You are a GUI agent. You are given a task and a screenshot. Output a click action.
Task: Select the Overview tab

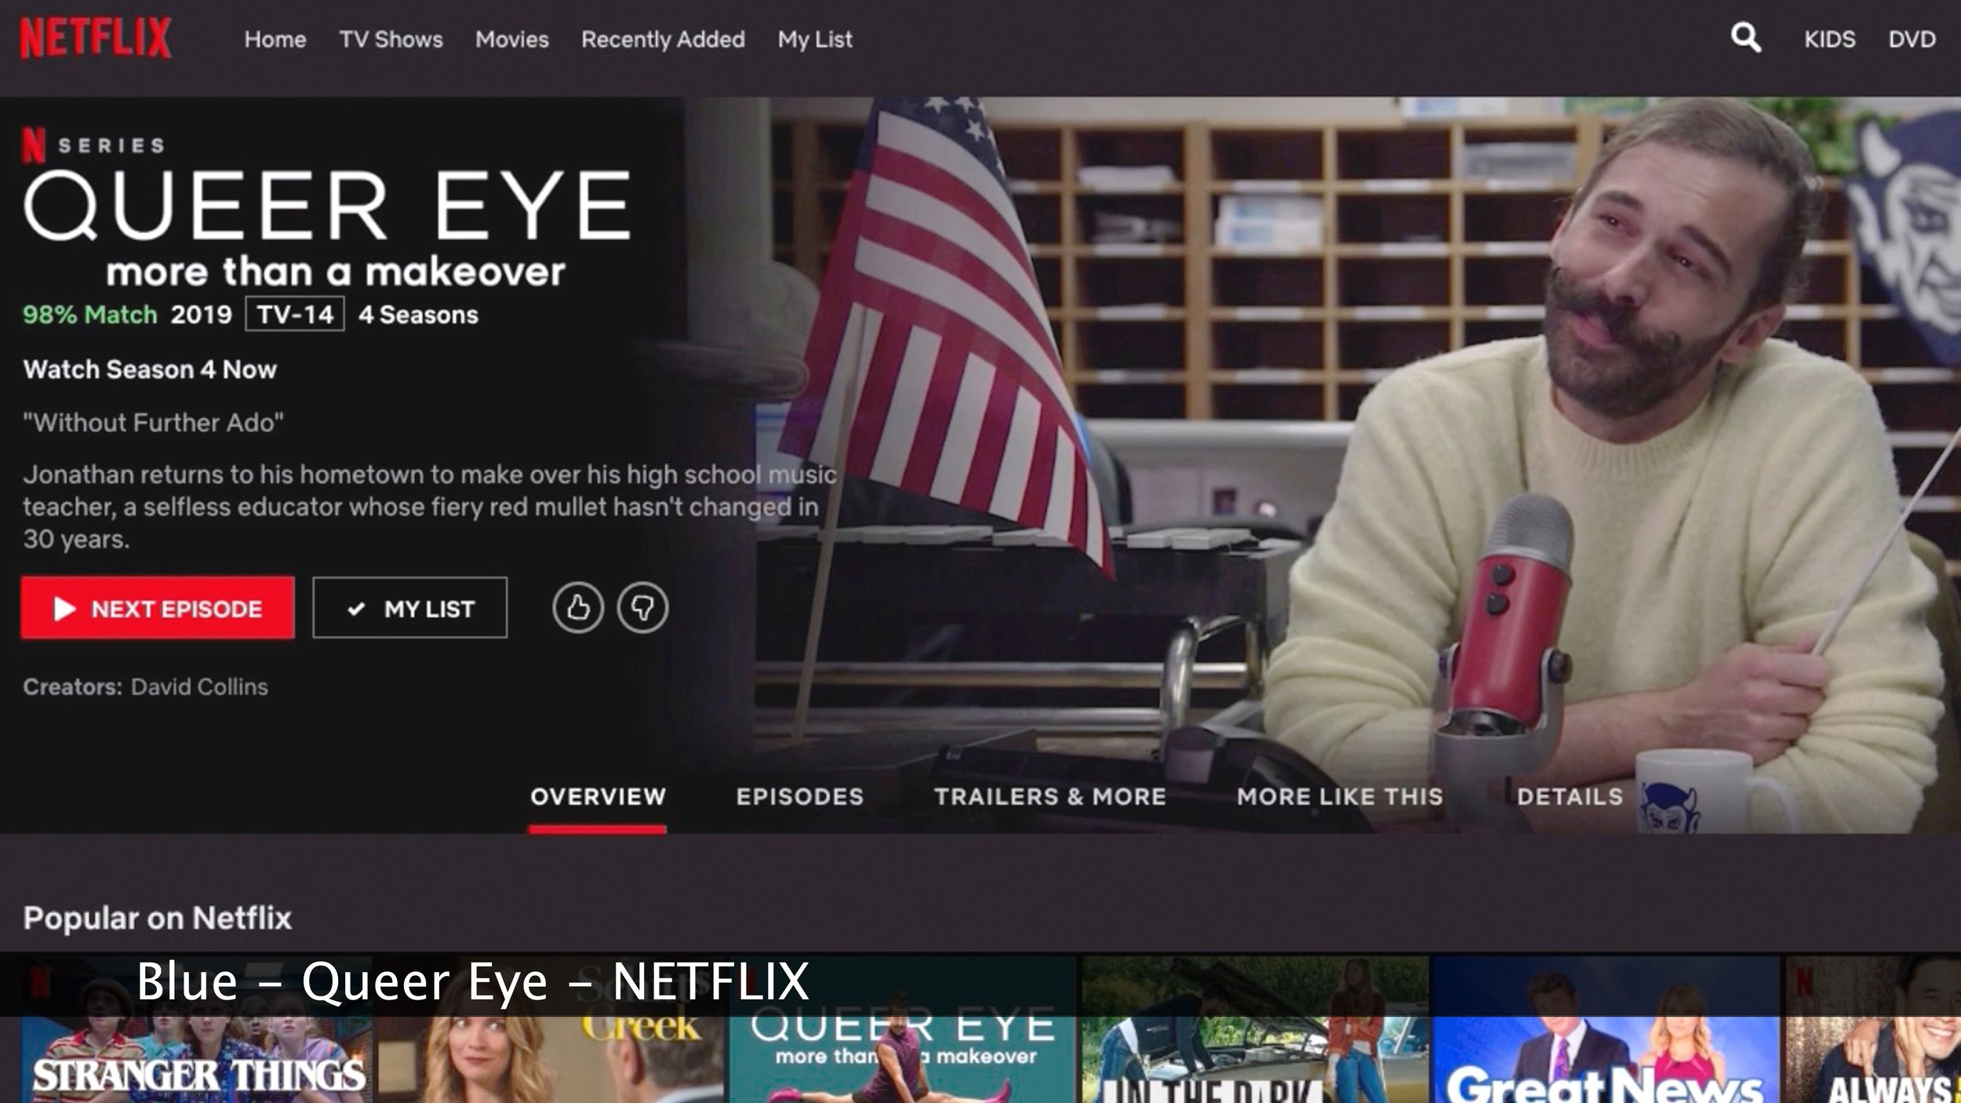tap(598, 797)
